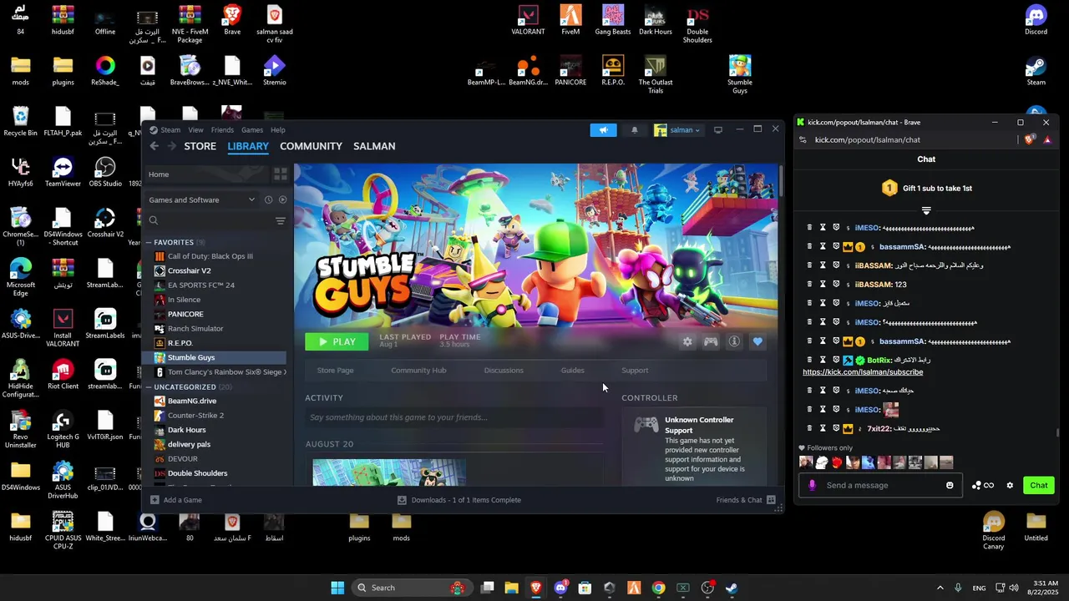Click the kick.com subscribe link in chat
1069x601 pixels.
coord(863,372)
